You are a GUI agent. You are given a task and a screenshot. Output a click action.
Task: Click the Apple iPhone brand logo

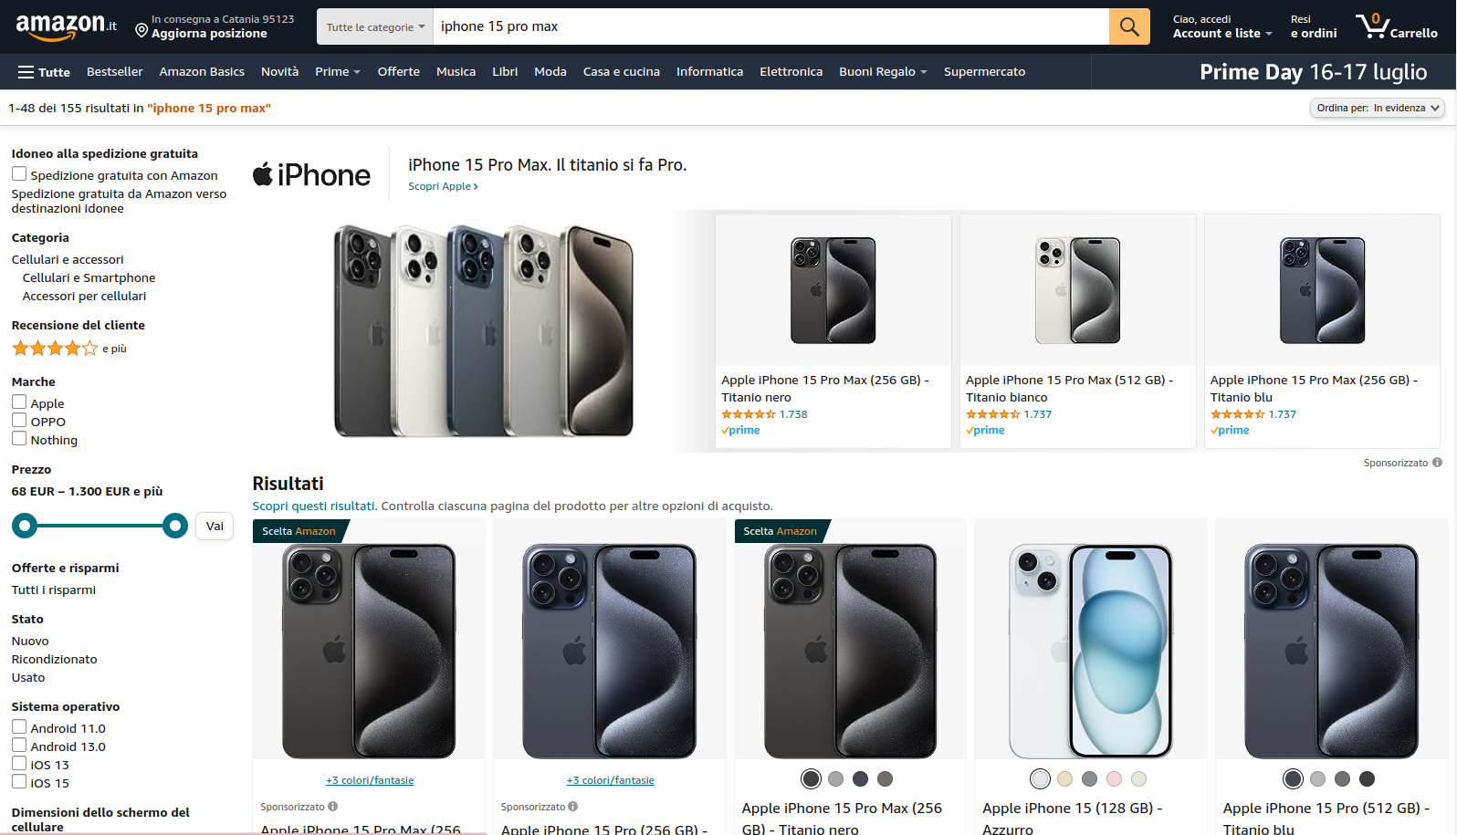pyautogui.click(x=312, y=175)
